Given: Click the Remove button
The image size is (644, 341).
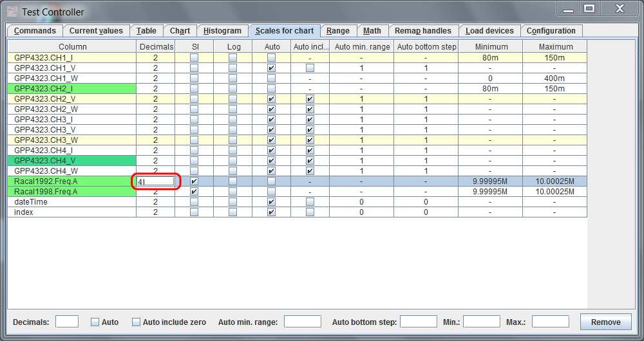Looking at the screenshot, I should click(x=605, y=322).
